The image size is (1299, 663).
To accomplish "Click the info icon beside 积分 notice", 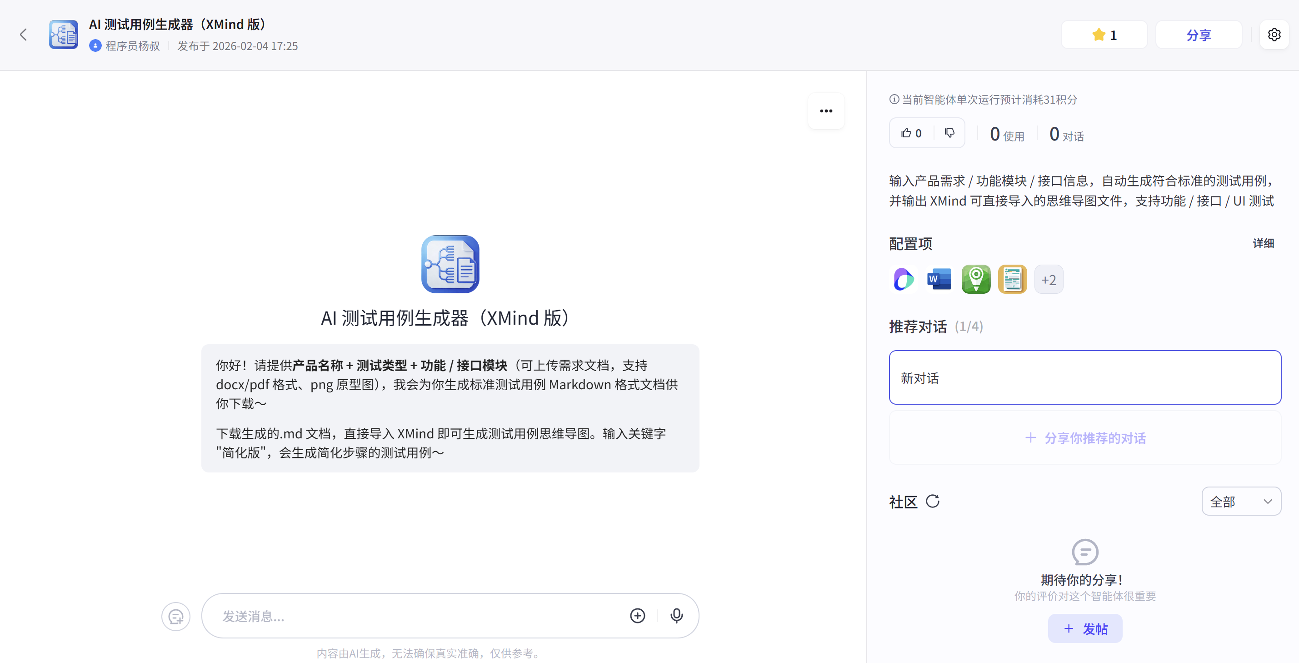I will click(x=894, y=100).
